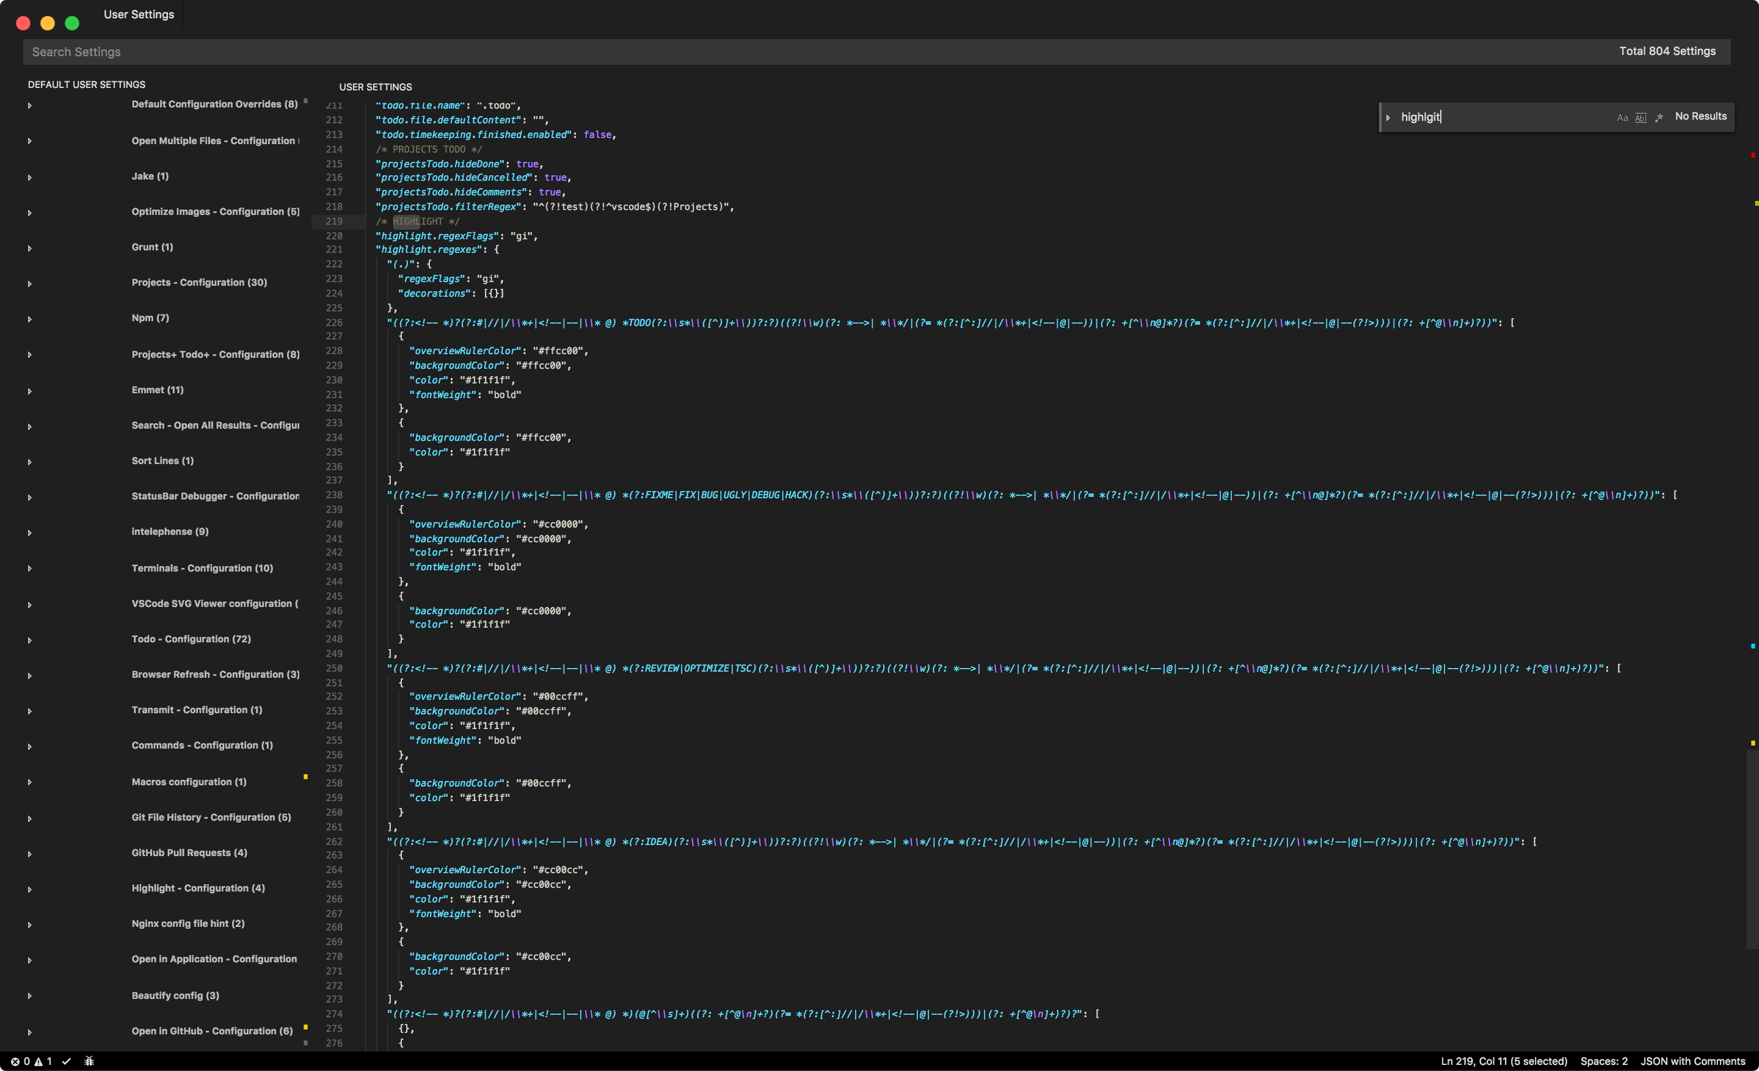Enable regex search in the find widget
This screenshot has height=1071, width=1759.
coord(1659,118)
